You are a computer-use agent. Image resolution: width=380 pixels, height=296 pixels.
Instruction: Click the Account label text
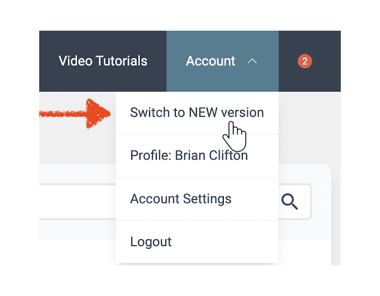tap(211, 61)
